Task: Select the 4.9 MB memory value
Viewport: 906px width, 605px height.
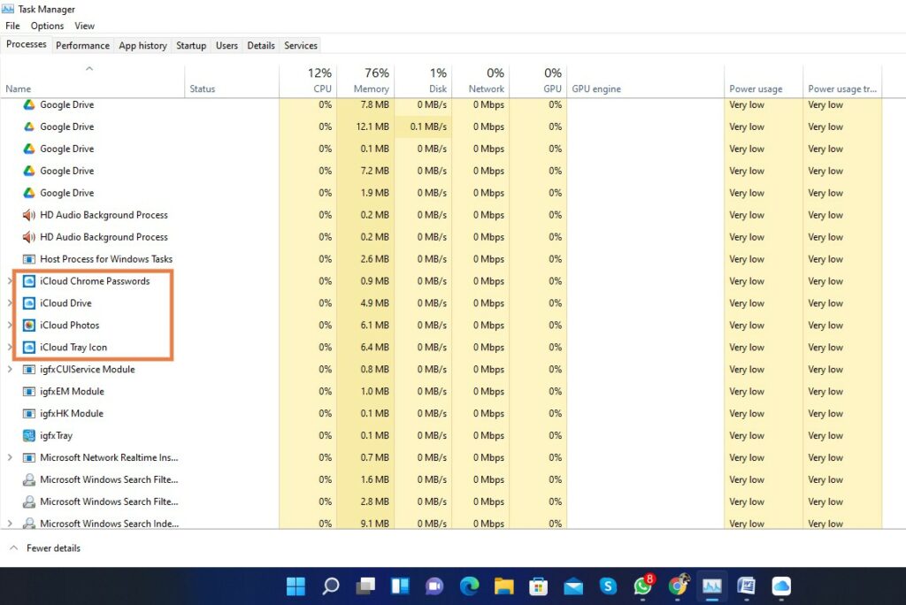Action: tap(365, 303)
